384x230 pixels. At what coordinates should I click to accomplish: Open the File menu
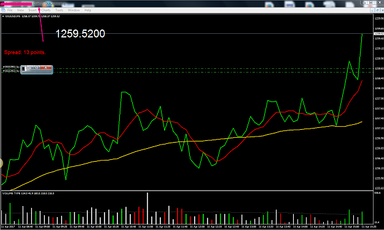[10, 10]
